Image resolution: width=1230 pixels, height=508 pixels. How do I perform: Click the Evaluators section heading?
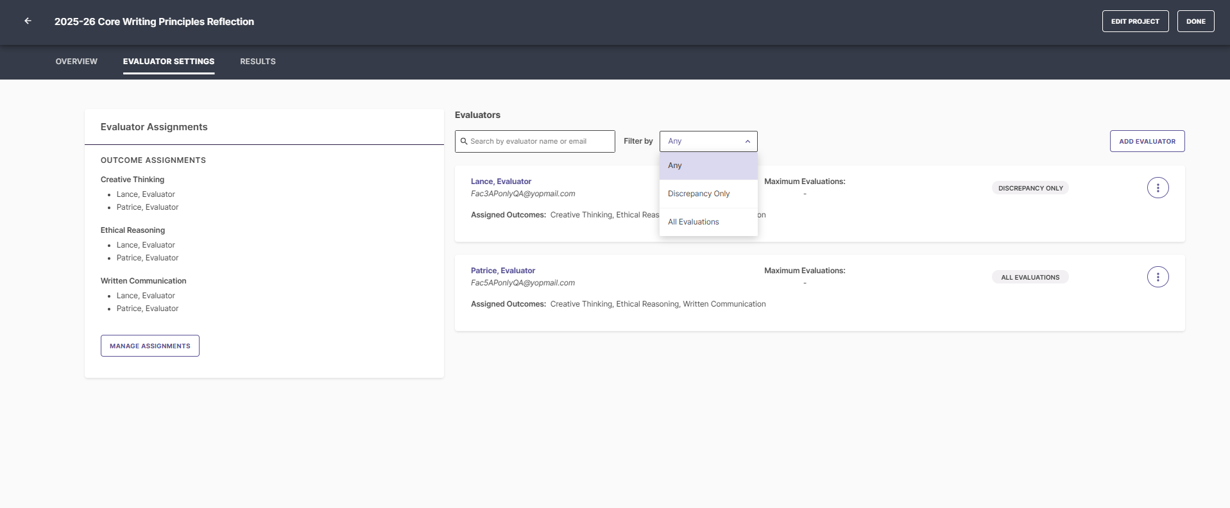[477, 115]
